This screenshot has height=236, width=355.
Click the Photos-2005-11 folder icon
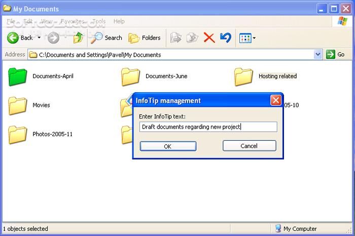(x=18, y=135)
